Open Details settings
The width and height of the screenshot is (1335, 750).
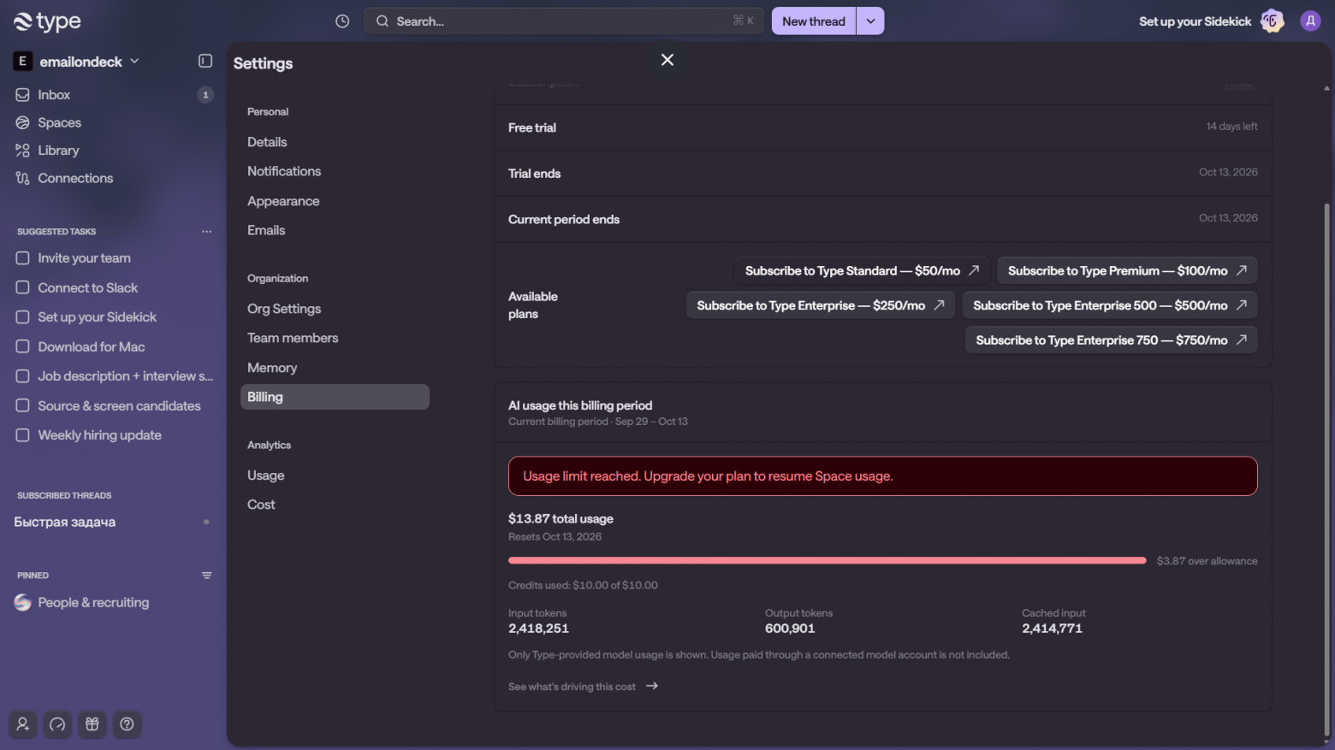tap(335, 143)
